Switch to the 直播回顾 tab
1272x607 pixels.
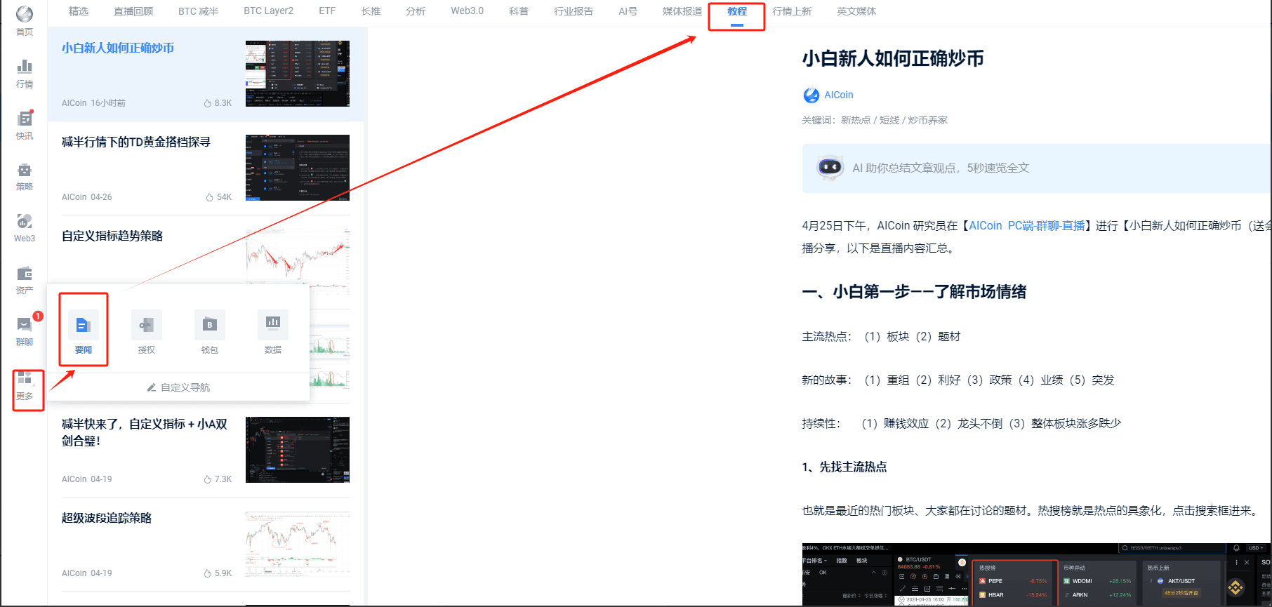coord(133,11)
